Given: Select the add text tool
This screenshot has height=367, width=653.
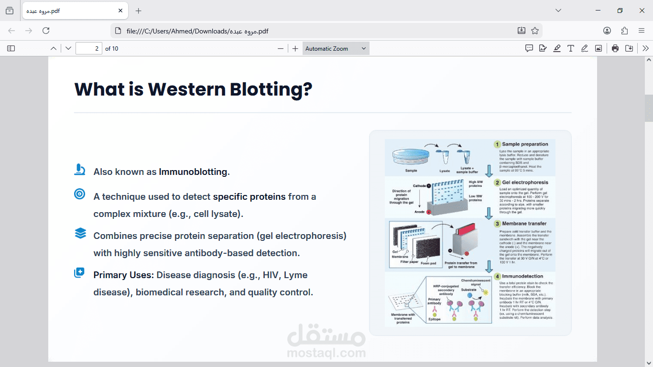Looking at the screenshot, I should coord(571,48).
